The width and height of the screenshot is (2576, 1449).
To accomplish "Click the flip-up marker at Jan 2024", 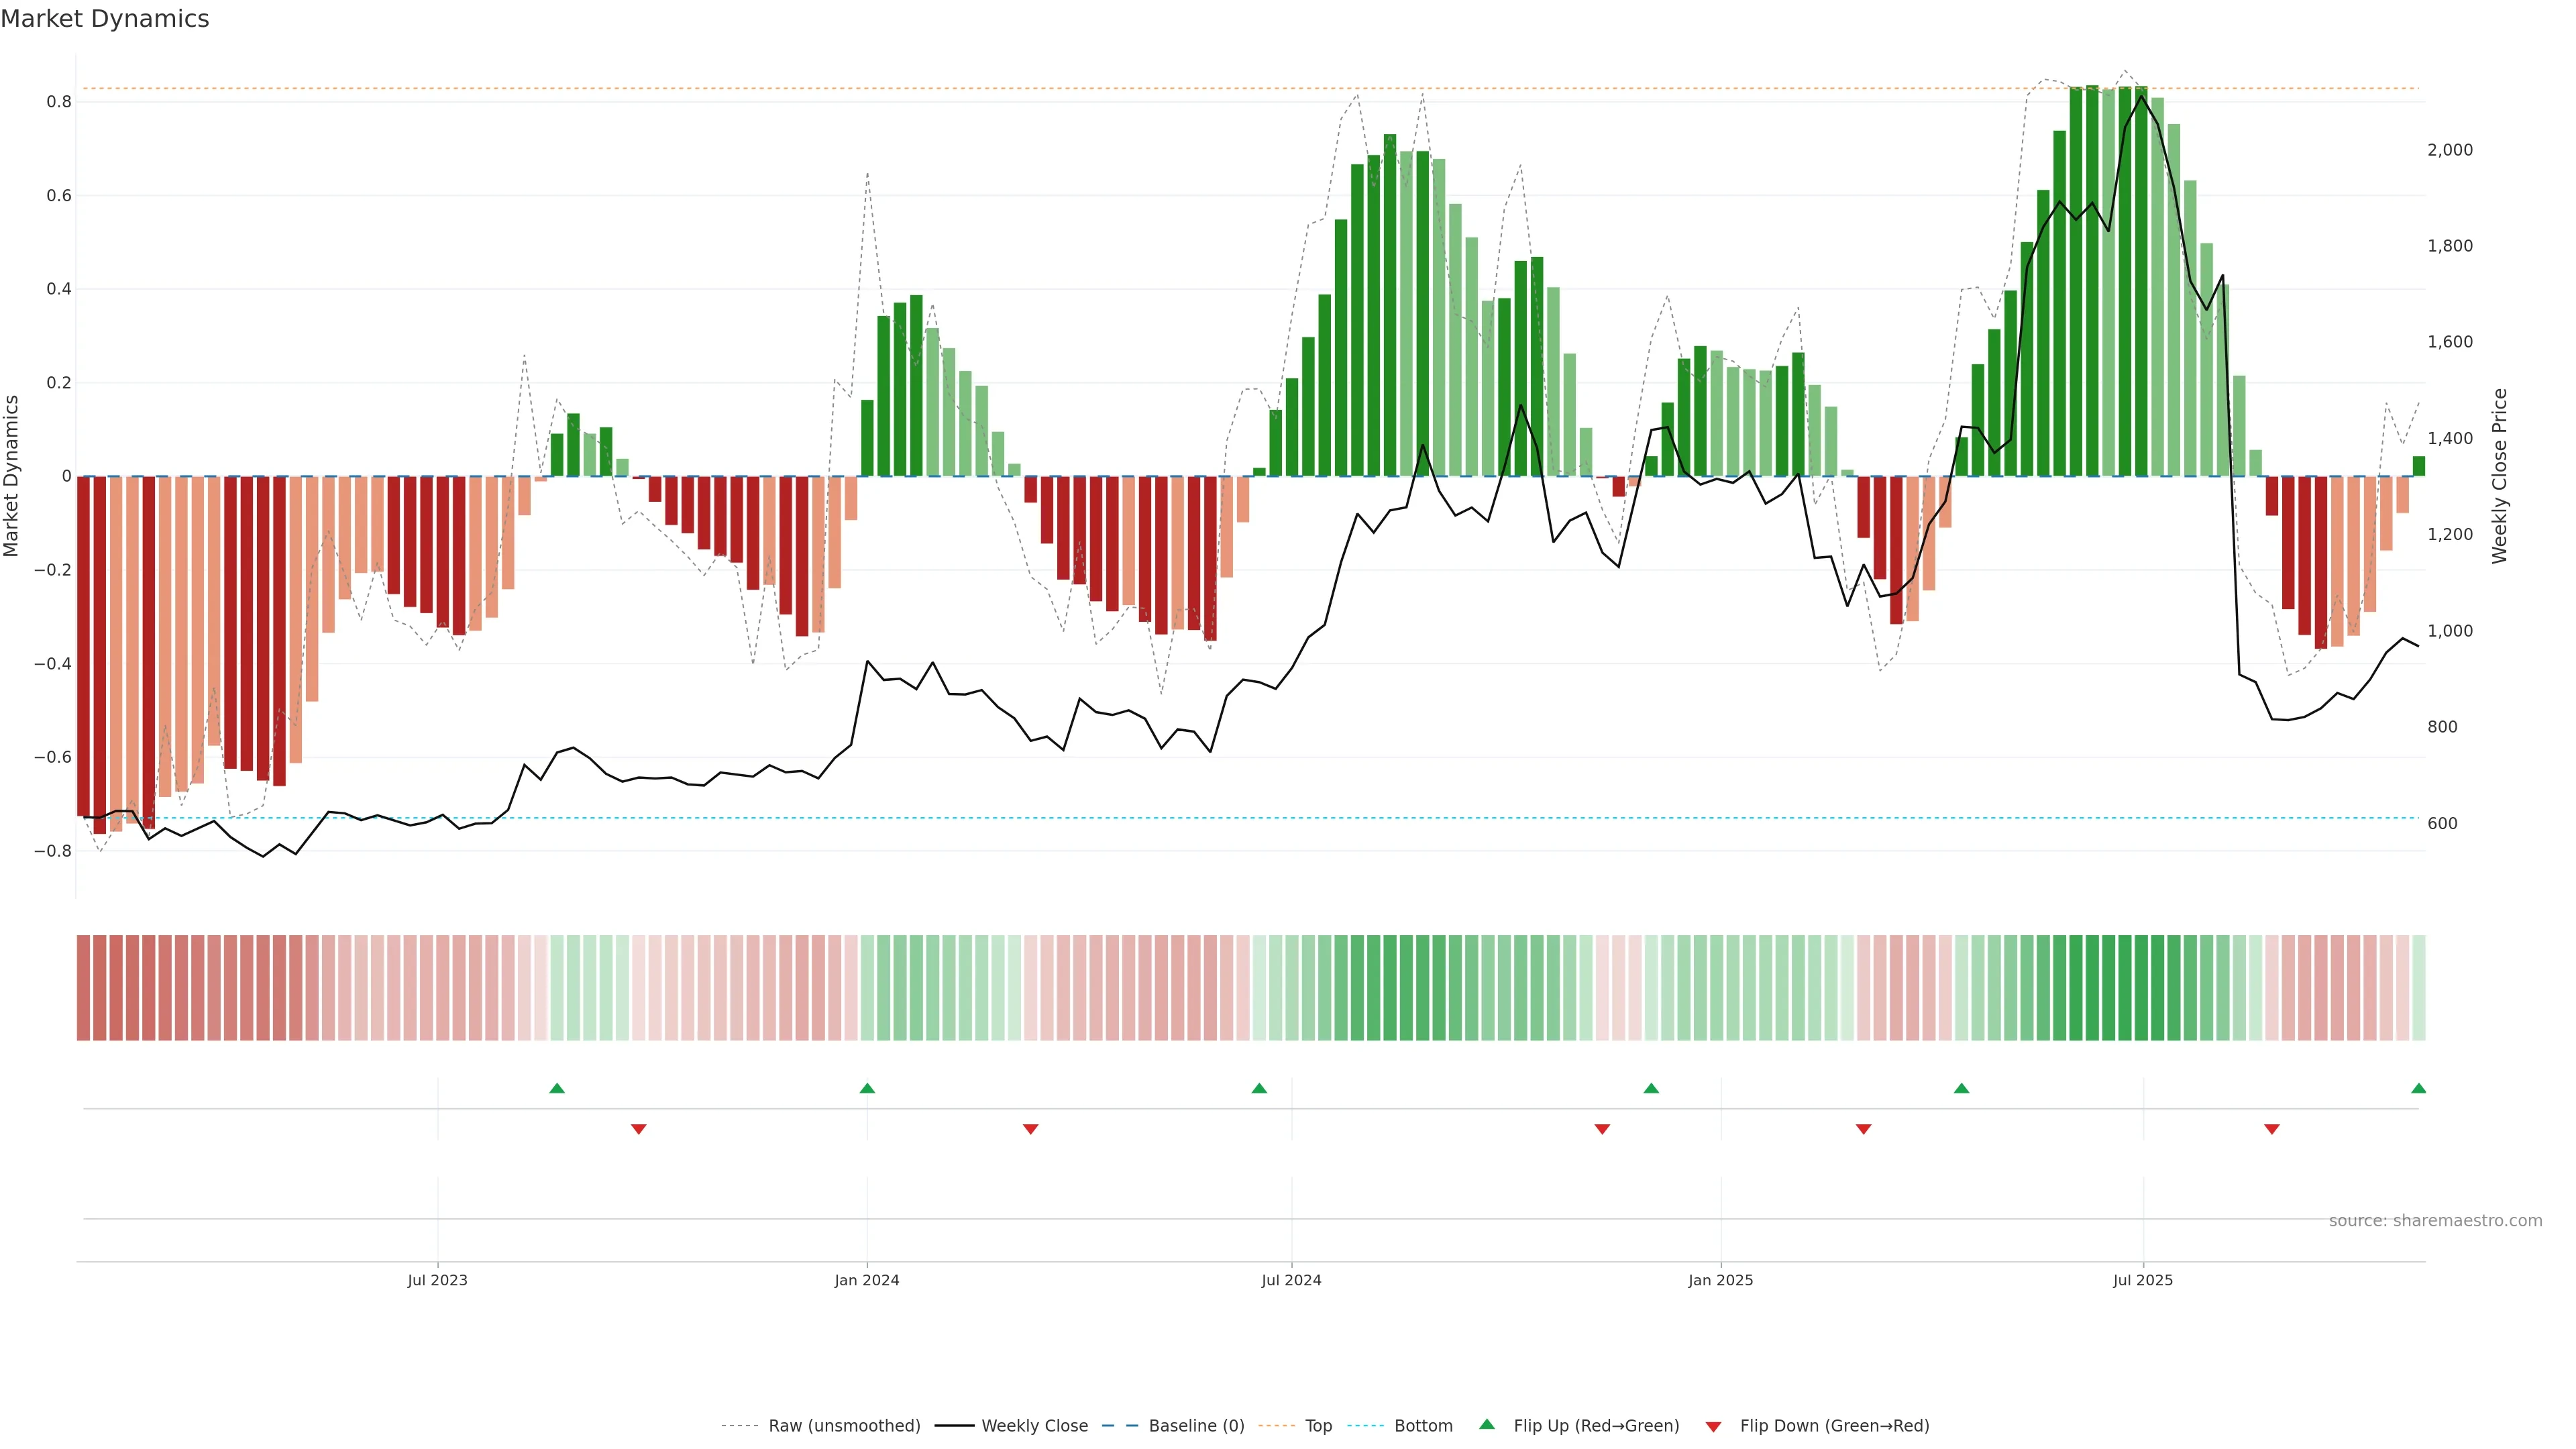I will 867,1088.
